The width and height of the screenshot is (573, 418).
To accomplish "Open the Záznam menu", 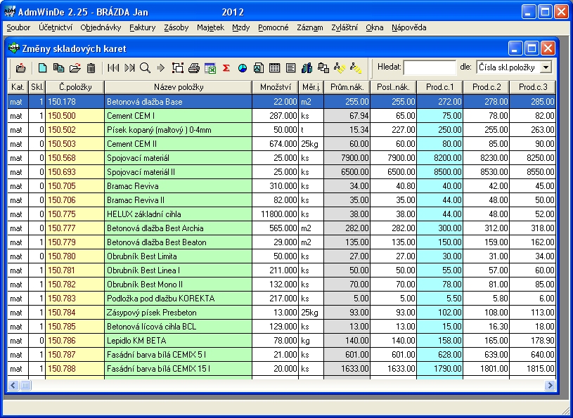I will pos(310,27).
